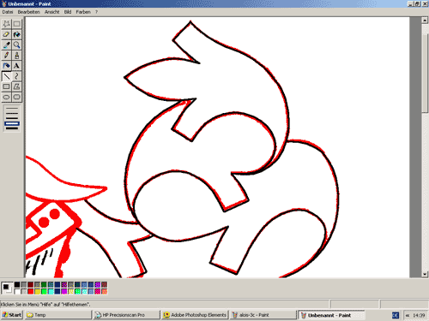Select the Fill With Color bucket tool
The image size is (429, 321).
pyautogui.click(x=17, y=34)
